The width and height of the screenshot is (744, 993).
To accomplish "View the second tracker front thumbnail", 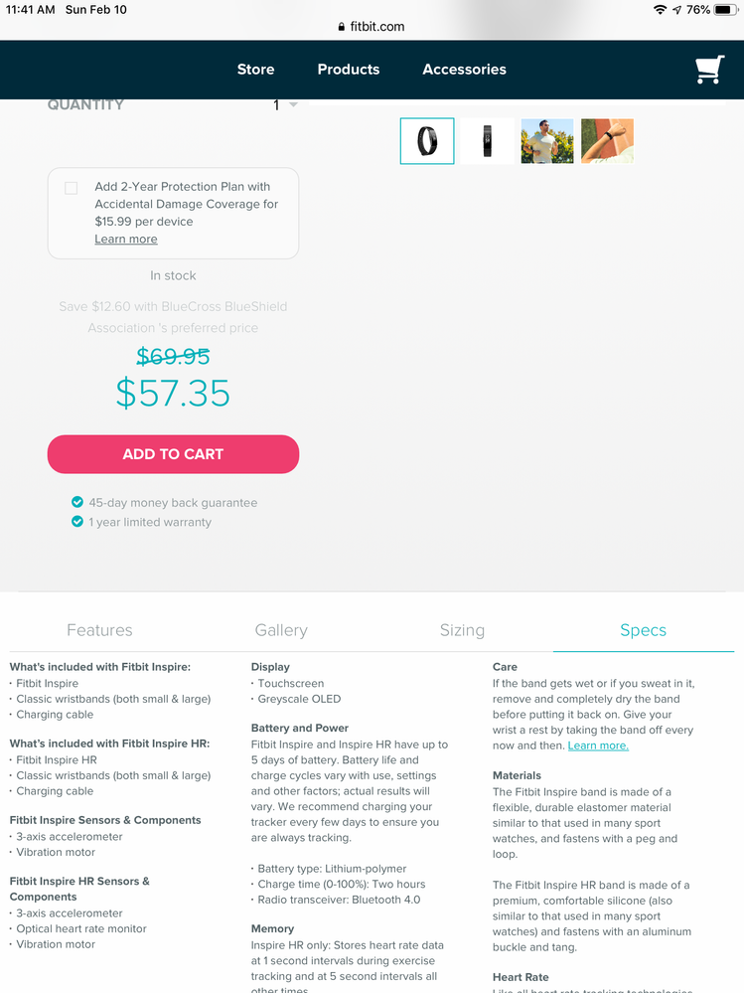I will 487,141.
